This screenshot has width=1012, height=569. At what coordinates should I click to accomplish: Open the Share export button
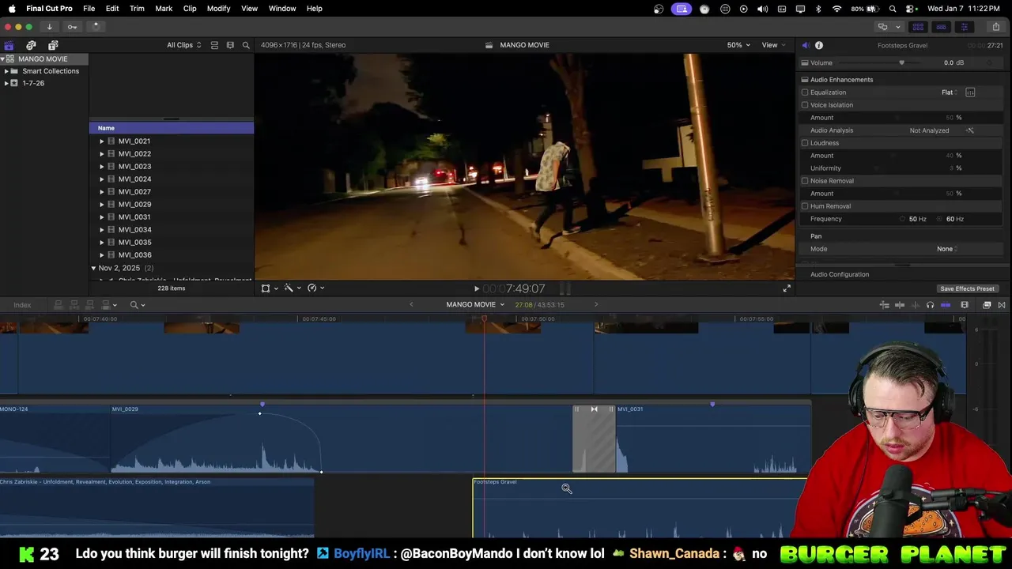coord(995,27)
